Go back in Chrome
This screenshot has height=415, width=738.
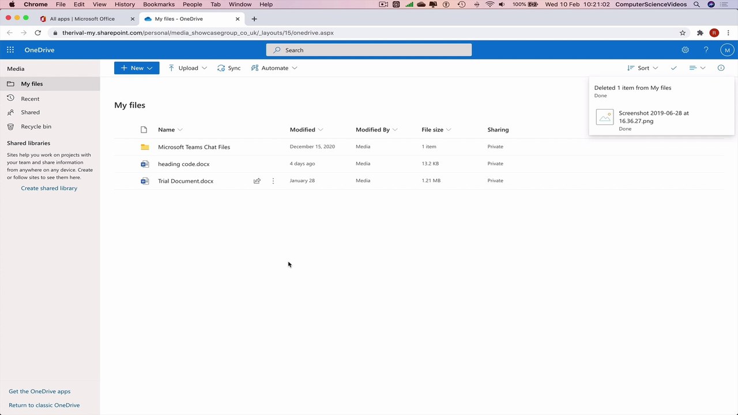pyautogui.click(x=10, y=33)
